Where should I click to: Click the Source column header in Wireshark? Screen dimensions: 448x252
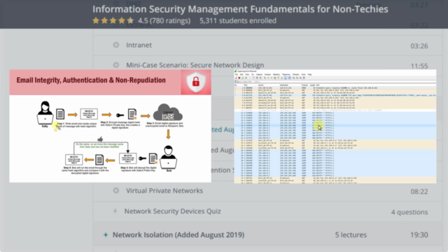click(x=261, y=85)
